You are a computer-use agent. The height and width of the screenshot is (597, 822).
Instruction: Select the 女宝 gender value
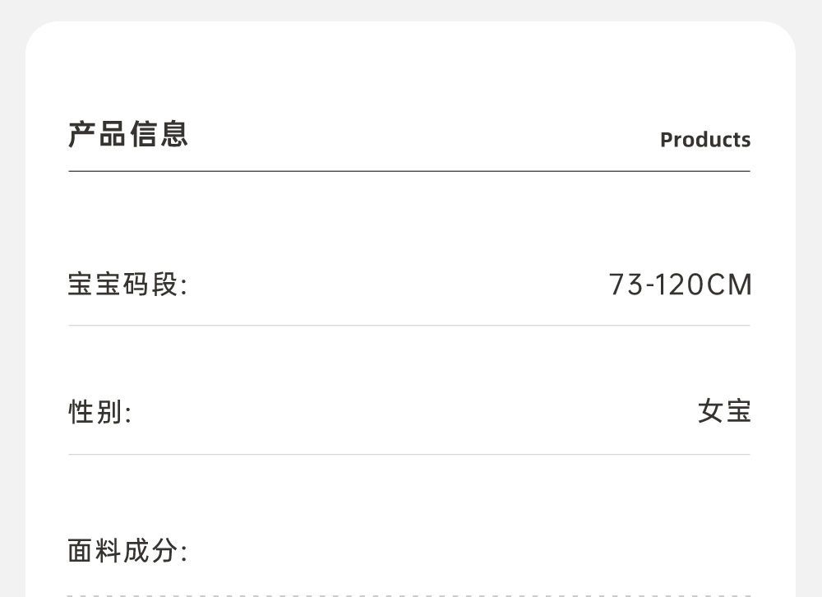point(724,411)
